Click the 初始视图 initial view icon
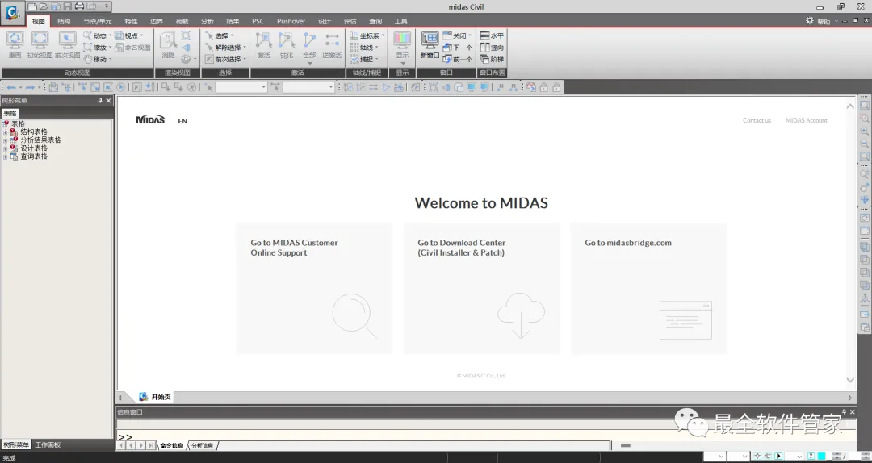The width and height of the screenshot is (872, 463). [x=40, y=44]
